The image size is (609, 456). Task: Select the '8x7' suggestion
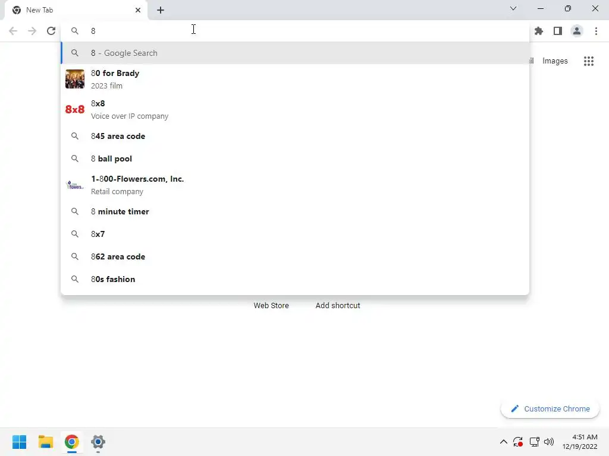pos(295,234)
